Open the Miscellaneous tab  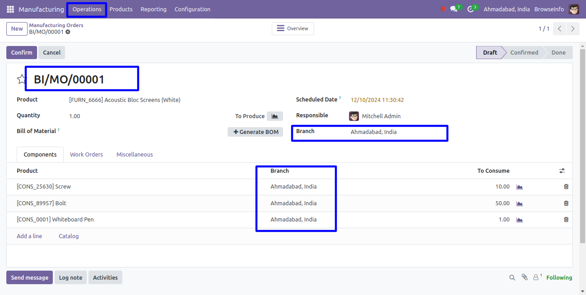[135, 154]
